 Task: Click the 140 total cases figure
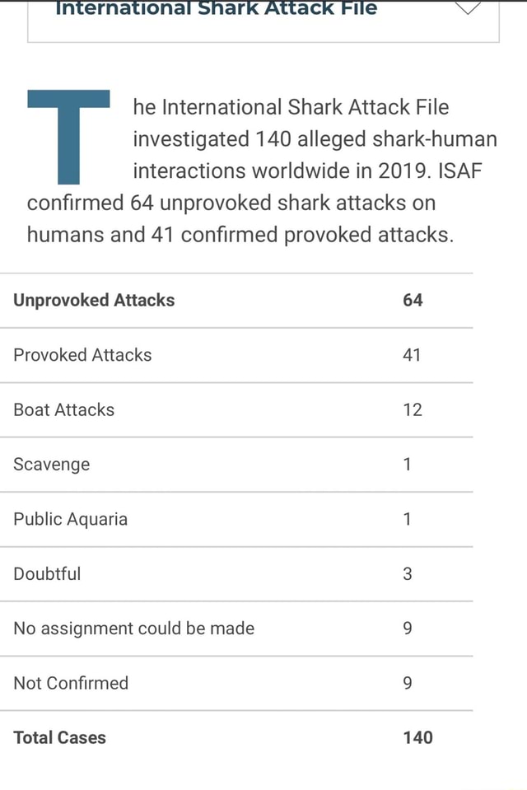(418, 737)
